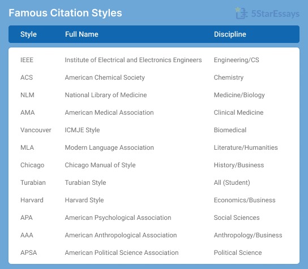Viewport: 308px width, 269px height.
Task: Click the 'Clinical Medicine' discipline cell
Action: [238, 112]
